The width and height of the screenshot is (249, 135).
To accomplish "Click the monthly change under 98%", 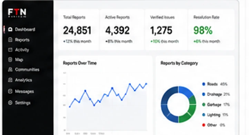I will click(207, 41).
